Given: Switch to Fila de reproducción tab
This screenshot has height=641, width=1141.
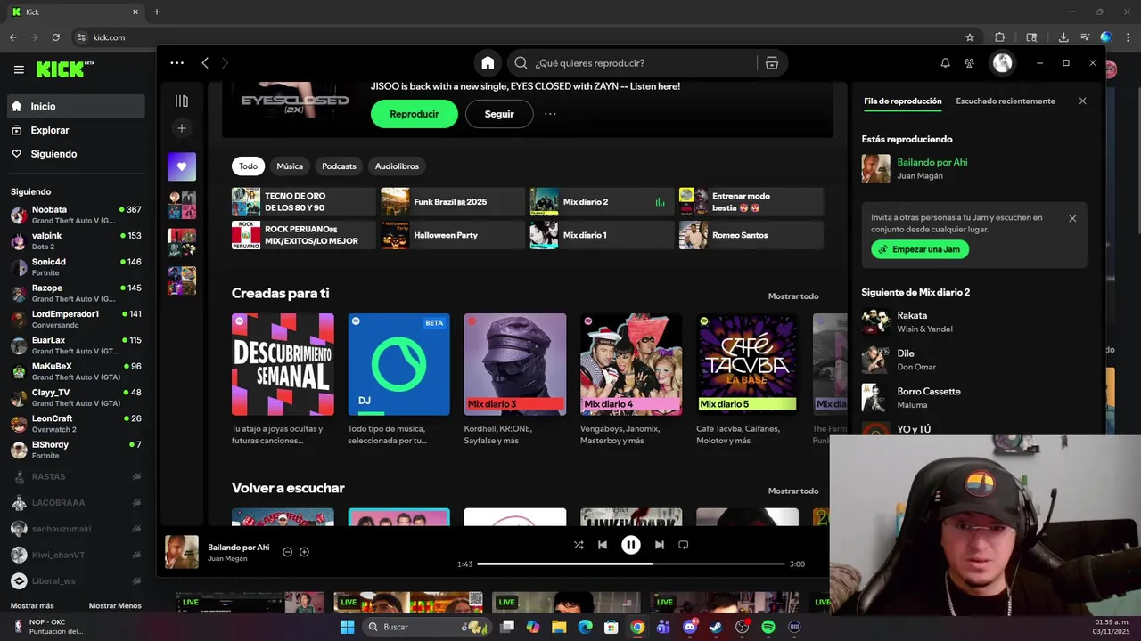Looking at the screenshot, I should (x=902, y=101).
